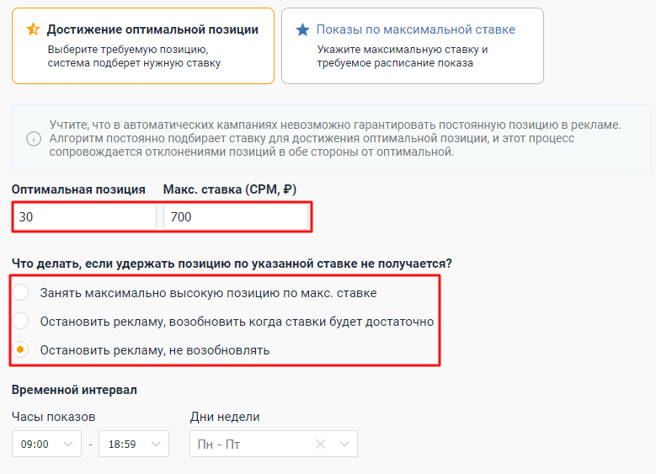Switch to "Показы по максимальной ставке" tab
Image resolution: width=656 pixels, height=474 pixels.
tap(412, 45)
